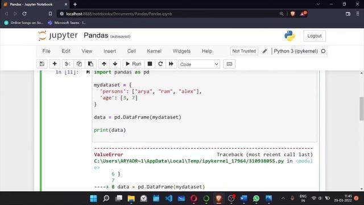The width and height of the screenshot is (364, 205).
Task: Move selected cell up arrow
Action: click(104, 64)
